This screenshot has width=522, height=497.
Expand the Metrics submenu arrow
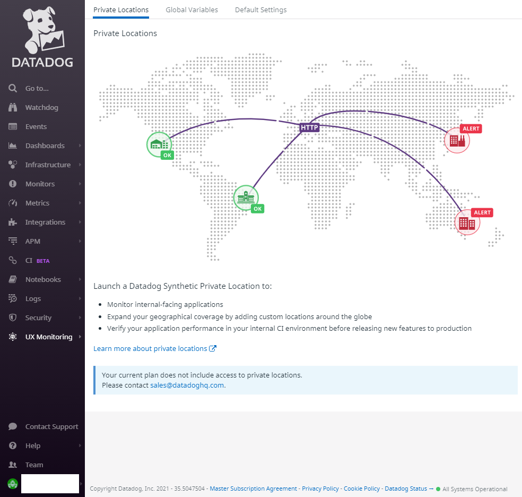(x=80, y=203)
